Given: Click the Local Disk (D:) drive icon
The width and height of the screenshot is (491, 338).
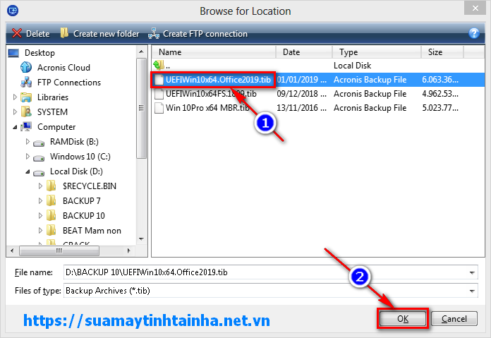Looking at the screenshot, I should click(x=39, y=172).
